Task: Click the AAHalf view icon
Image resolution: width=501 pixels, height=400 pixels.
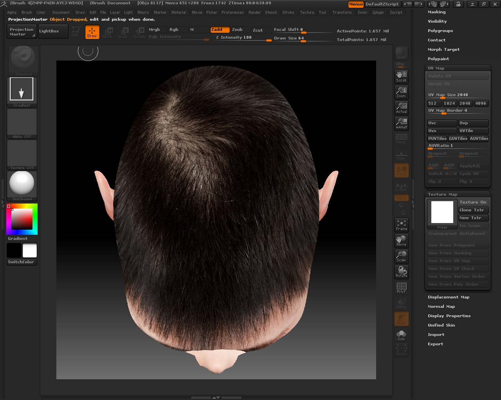Action: pos(401,123)
